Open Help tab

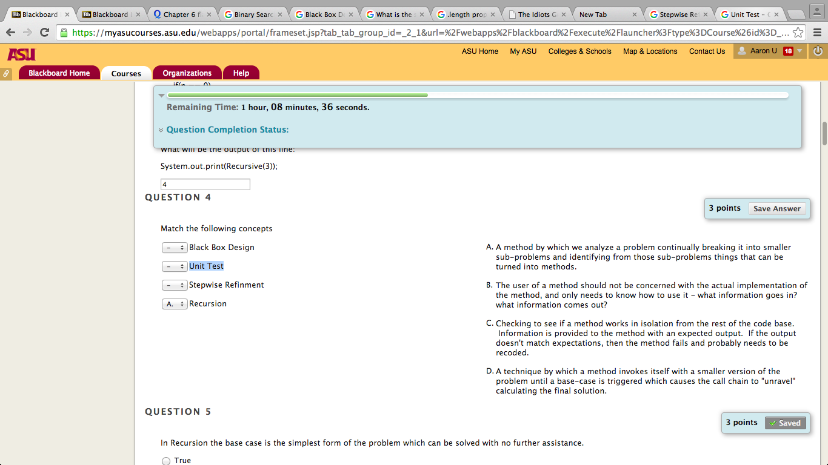point(241,73)
